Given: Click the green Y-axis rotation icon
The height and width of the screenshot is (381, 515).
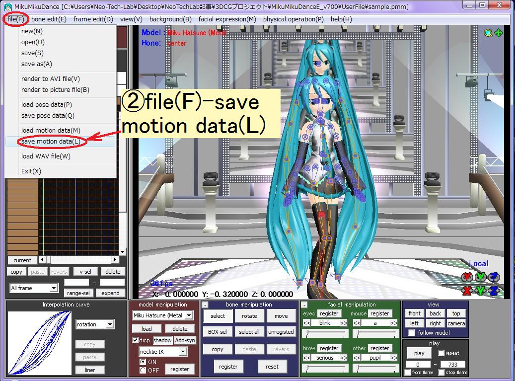Looking at the screenshot, I should (x=480, y=277).
